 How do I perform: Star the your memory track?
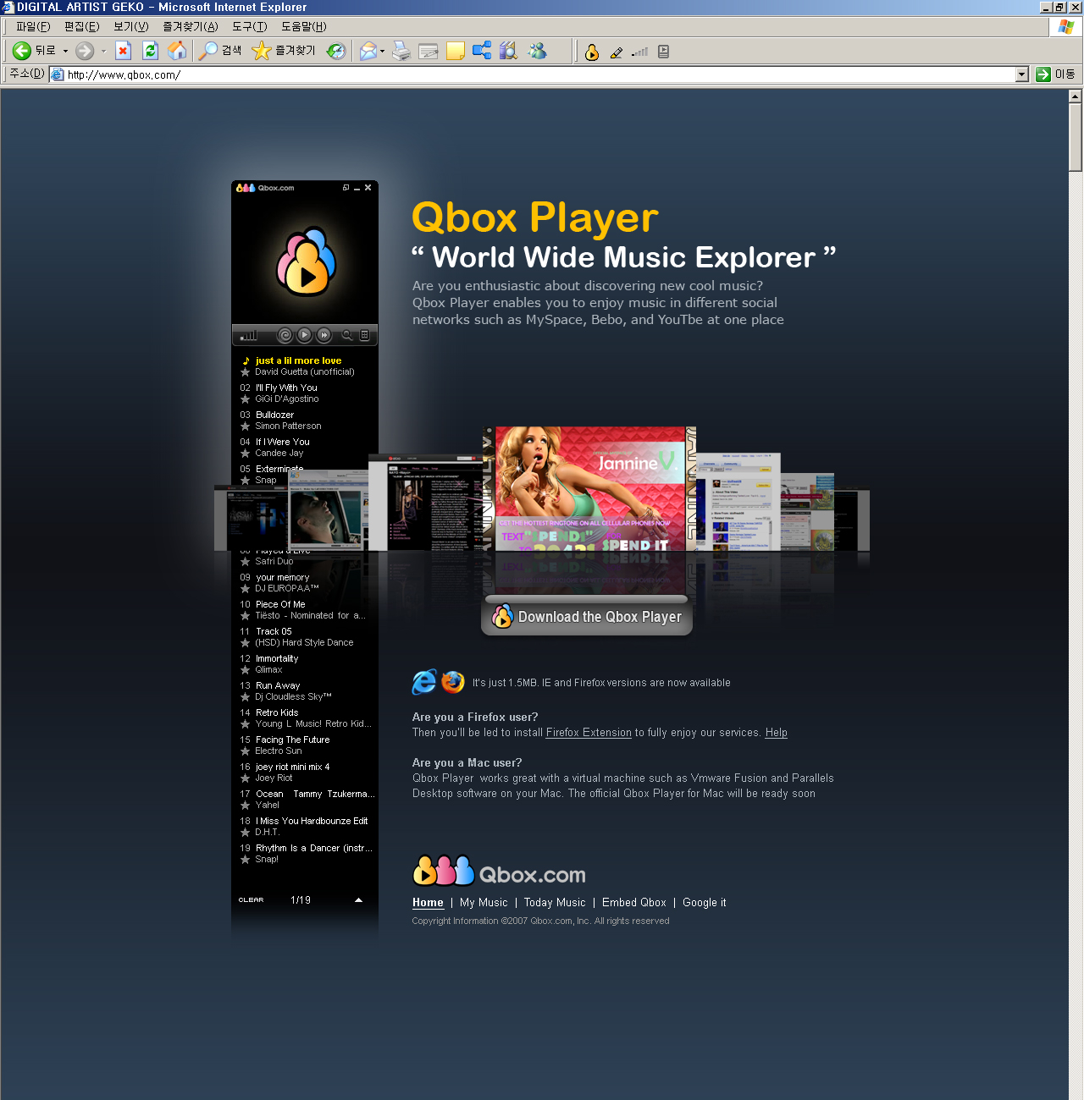(x=246, y=589)
